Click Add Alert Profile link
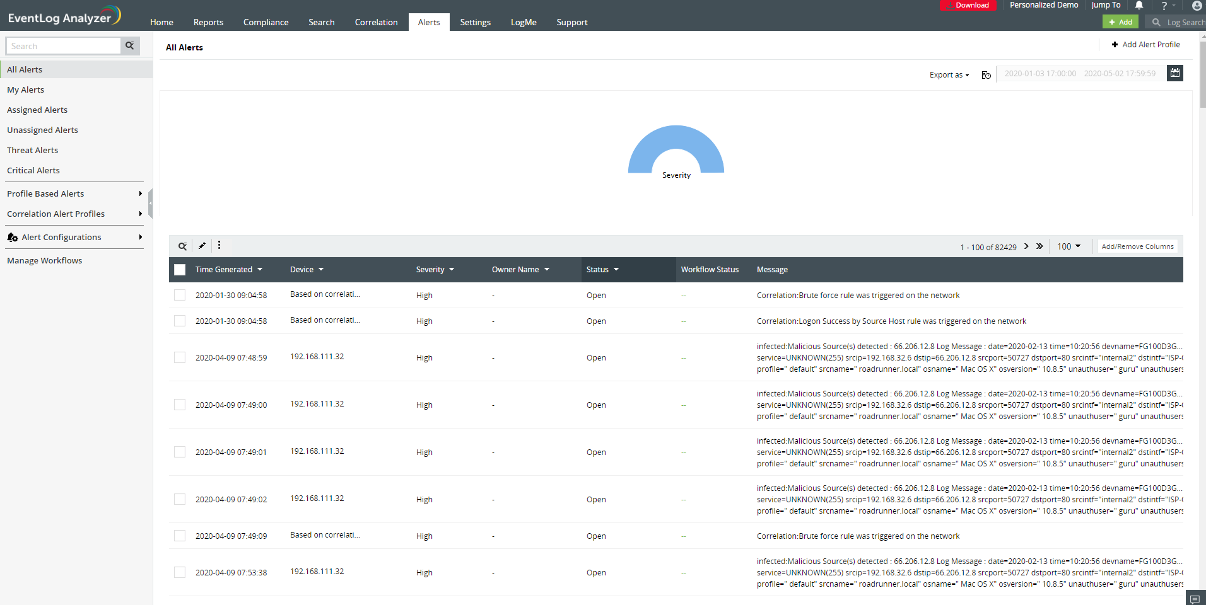 tap(1145, 45)
